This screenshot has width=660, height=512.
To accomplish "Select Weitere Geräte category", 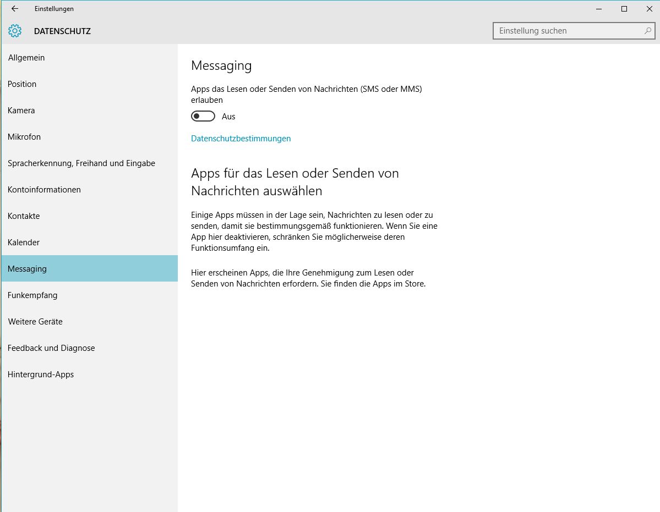I will tap(90, 322).
